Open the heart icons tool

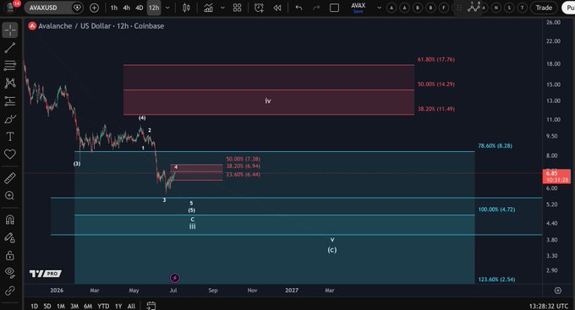(10, 155)
